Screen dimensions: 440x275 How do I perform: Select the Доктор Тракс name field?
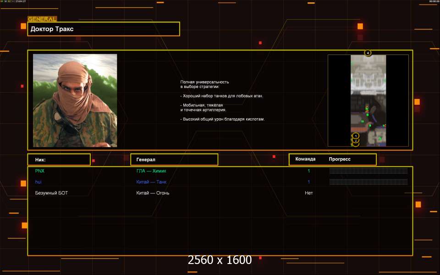[104, 29]
